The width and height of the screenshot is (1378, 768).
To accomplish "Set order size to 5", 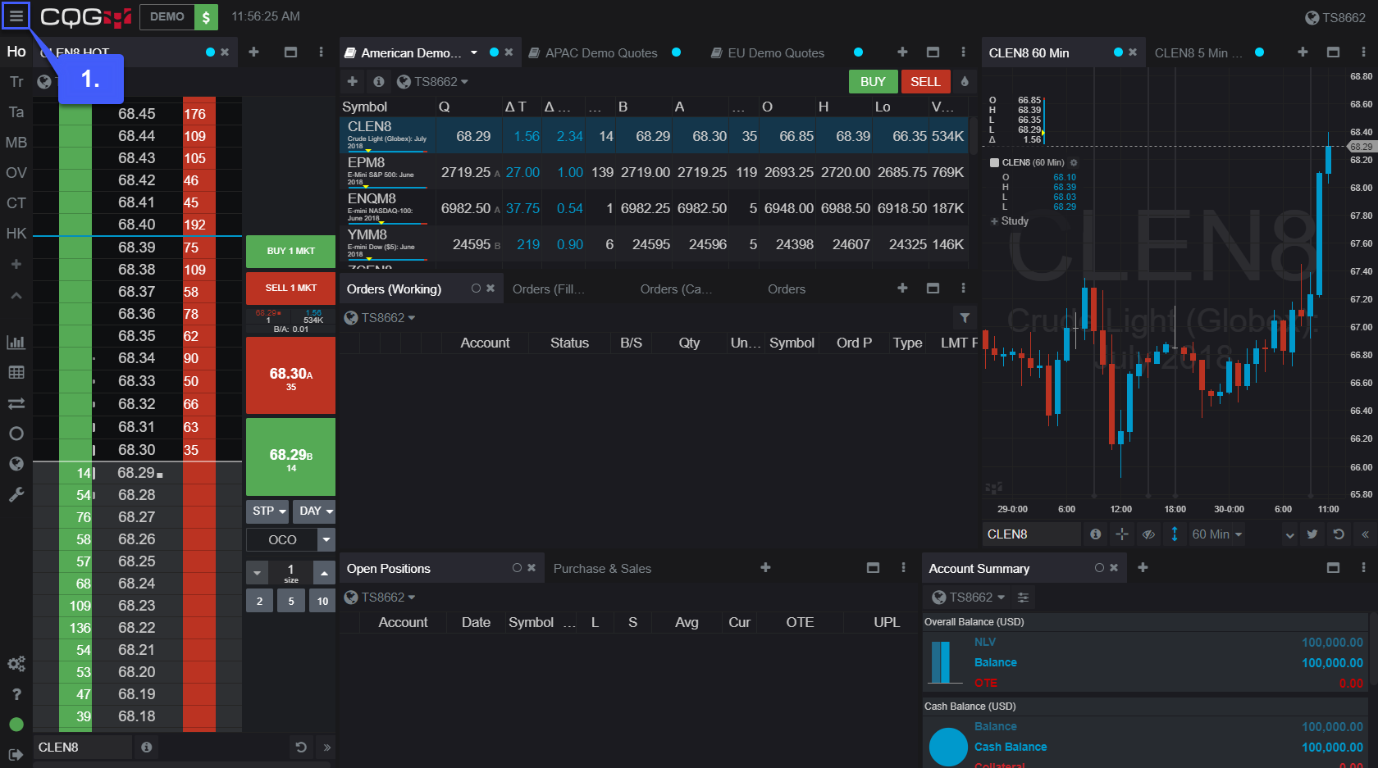I will (290, 601).
